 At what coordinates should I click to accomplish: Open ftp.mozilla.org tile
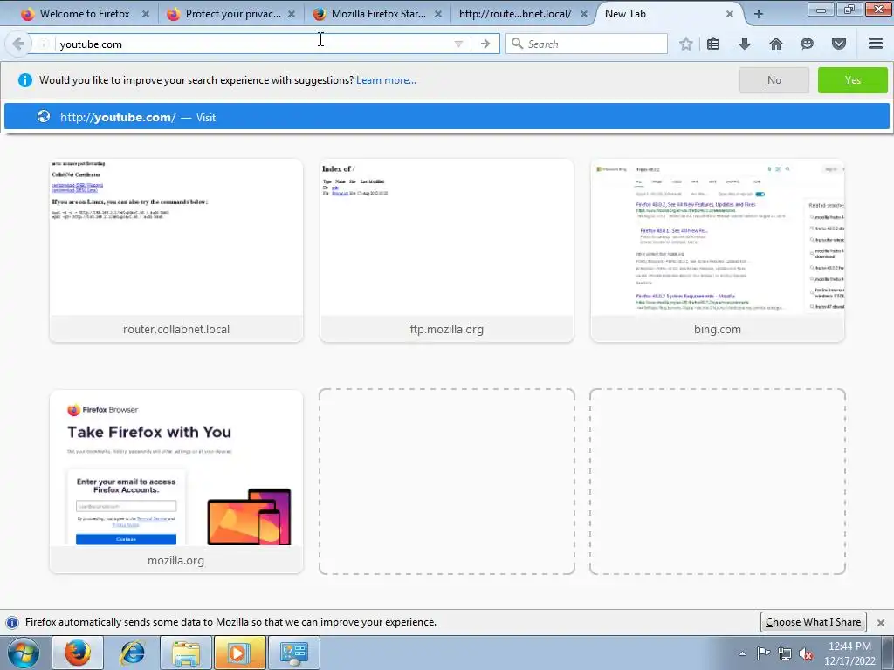coord(446,250)
